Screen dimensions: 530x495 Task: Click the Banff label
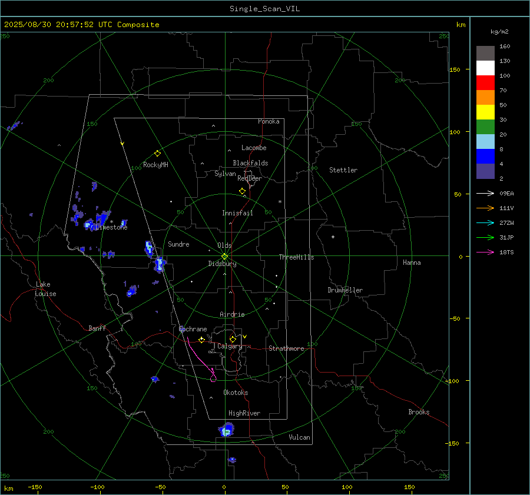(97, 328)
